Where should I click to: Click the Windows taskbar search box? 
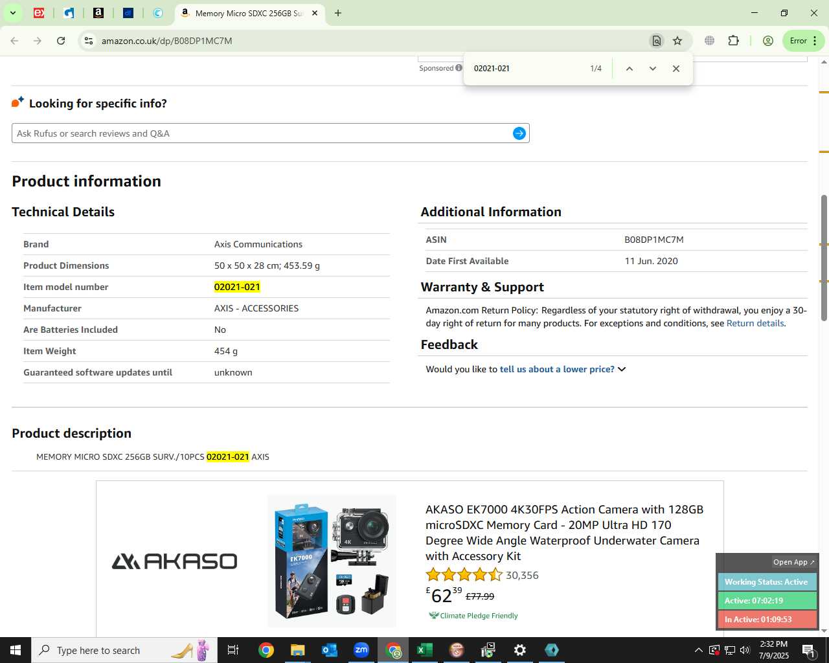[x=124, y=650]
